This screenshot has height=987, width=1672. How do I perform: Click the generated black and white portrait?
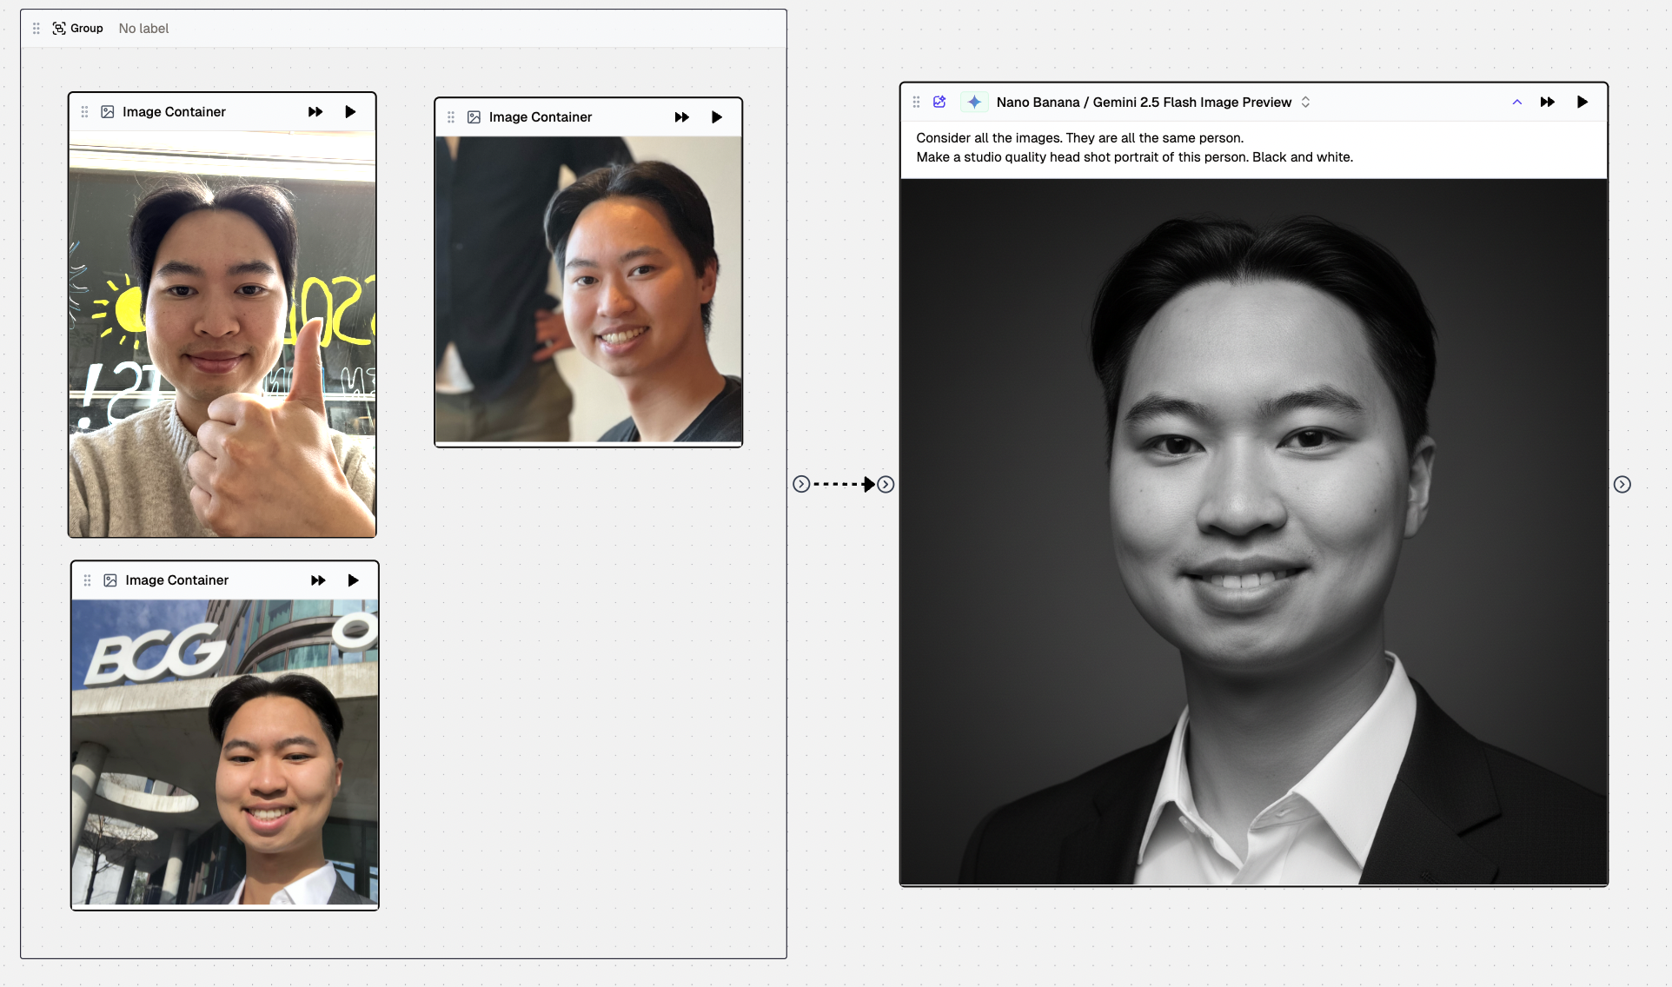coord(1253,532)
